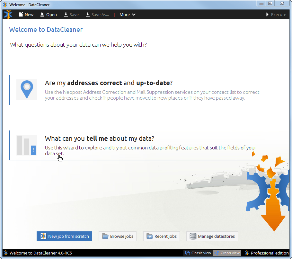Screen dimensions: 292x259
Task: Switch to Classic view
Action: (198, 253)
